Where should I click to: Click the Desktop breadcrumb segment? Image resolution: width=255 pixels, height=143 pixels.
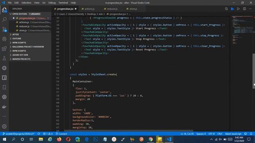pos(91,14)
